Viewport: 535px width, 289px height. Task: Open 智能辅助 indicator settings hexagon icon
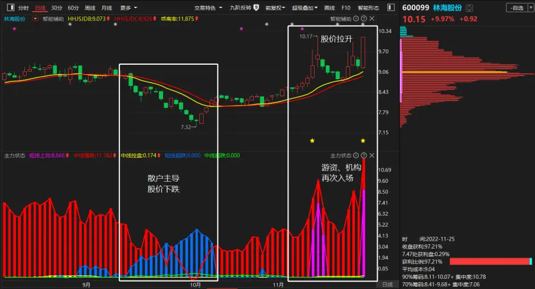pyautogui.click(x=356, y=18)
